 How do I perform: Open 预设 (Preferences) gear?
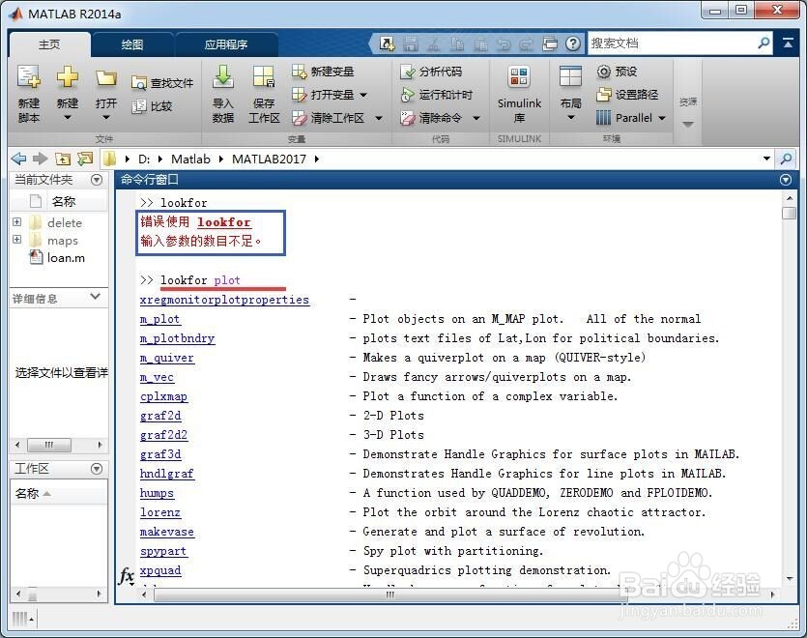point(617,72)
